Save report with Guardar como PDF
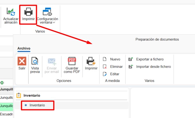The height and width of the screenshot is (118, 195). click(x=72, y=62)
